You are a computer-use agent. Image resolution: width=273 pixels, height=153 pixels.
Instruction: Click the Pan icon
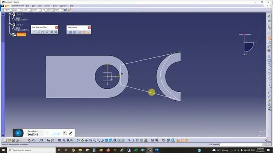pos(86,140)
